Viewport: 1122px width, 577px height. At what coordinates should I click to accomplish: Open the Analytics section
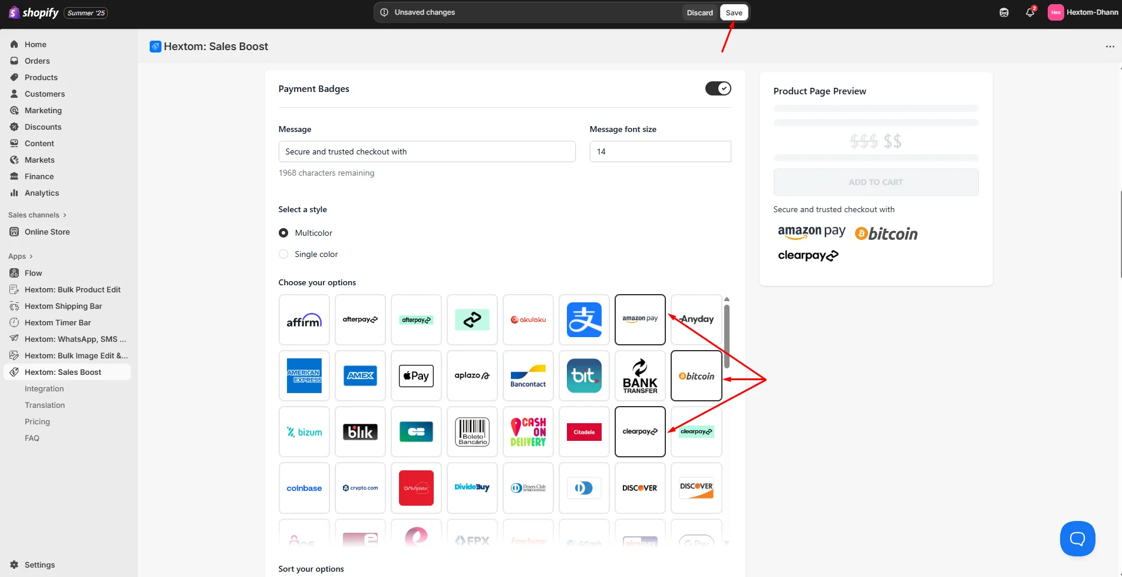coord(42,193)
